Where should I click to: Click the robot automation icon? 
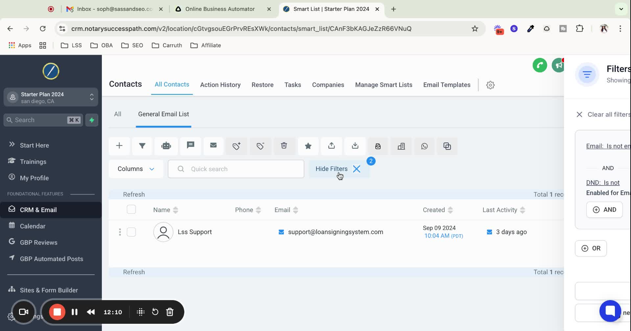point(166,146)
